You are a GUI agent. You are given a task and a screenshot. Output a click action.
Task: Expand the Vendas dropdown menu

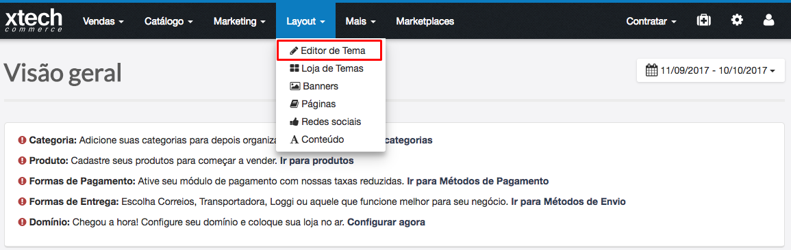point(103,21)
